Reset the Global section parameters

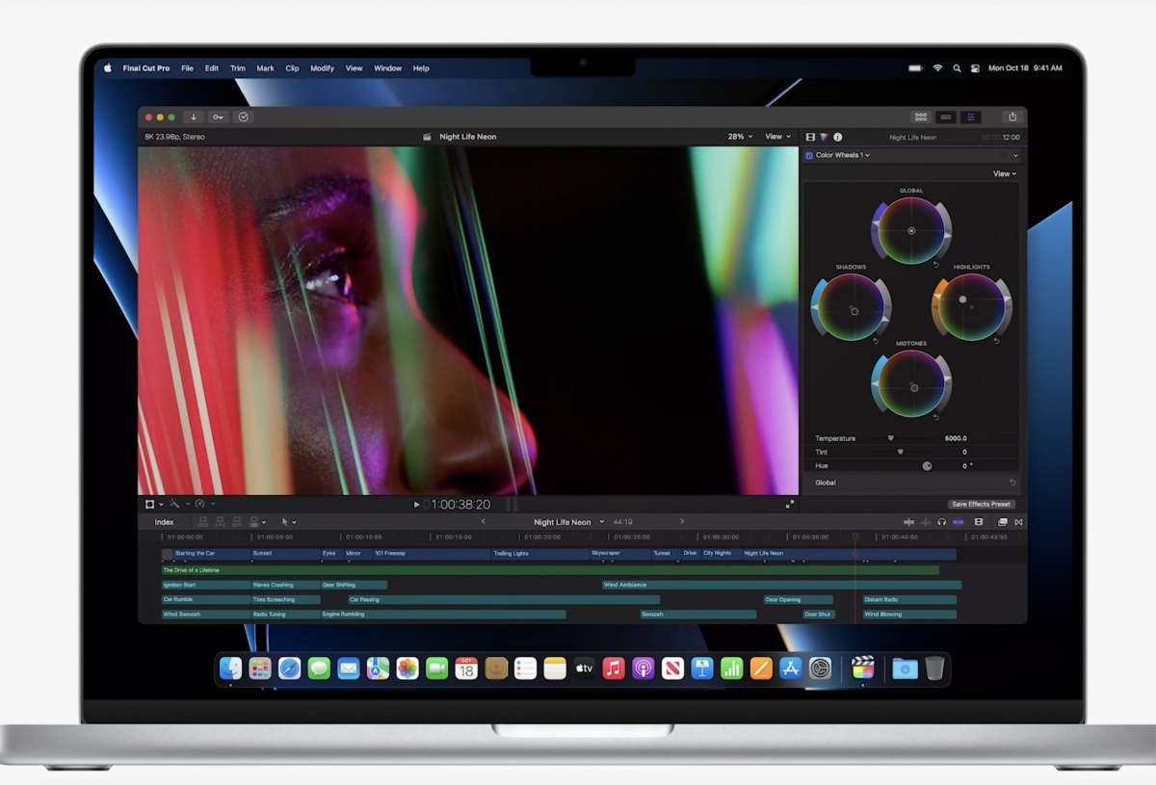click(1012, 483)
